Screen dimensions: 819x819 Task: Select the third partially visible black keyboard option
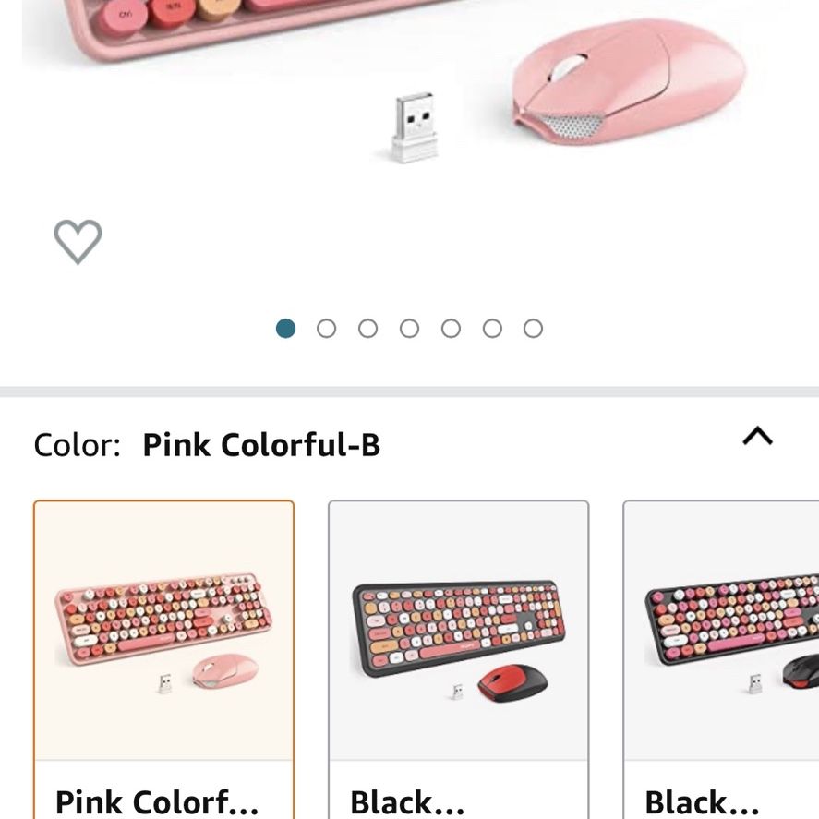coord(721,659)
